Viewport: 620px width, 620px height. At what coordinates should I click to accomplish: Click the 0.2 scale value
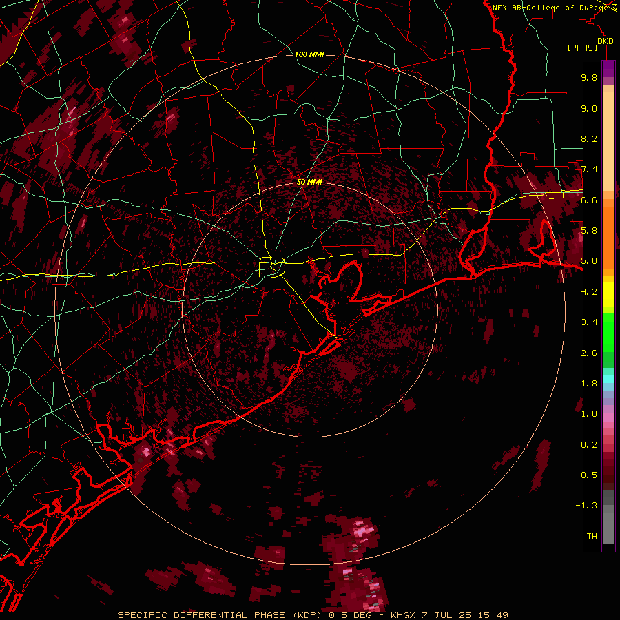589,445
